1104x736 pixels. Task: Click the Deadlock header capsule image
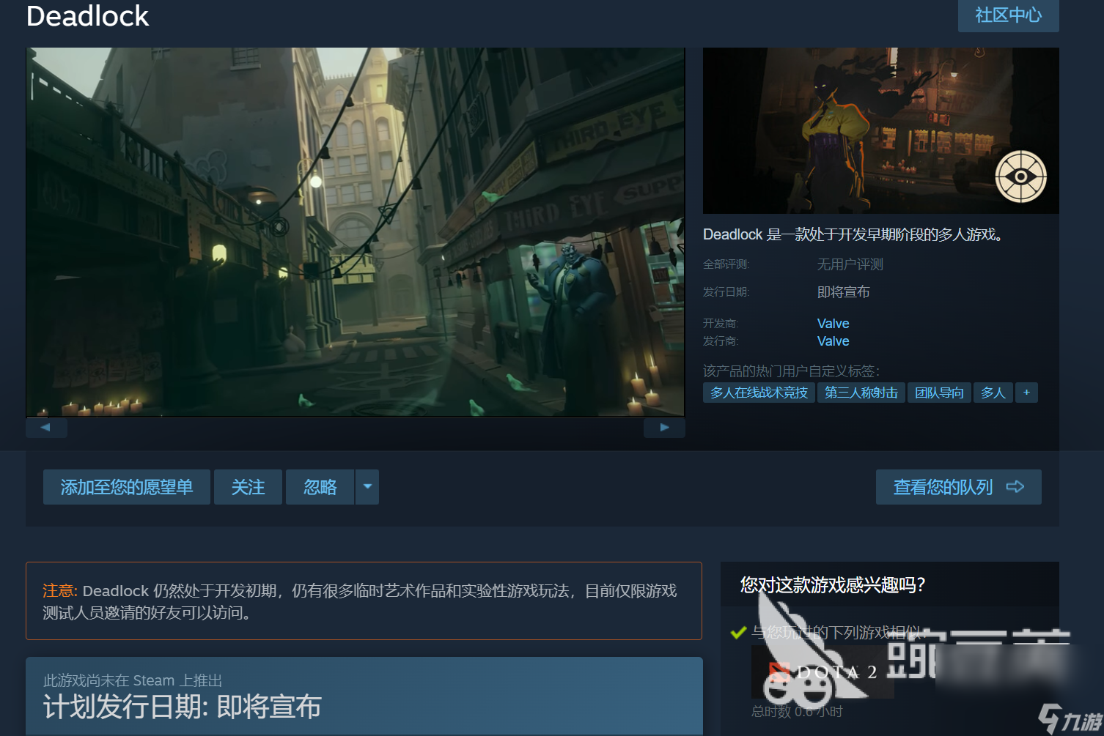pos(880,130)
